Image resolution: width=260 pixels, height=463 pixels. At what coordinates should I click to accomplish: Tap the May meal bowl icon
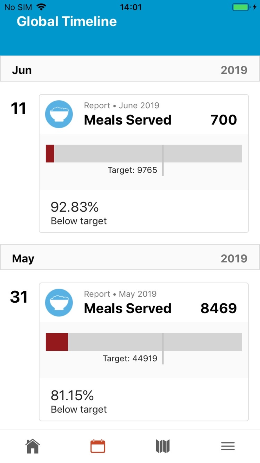59,303
